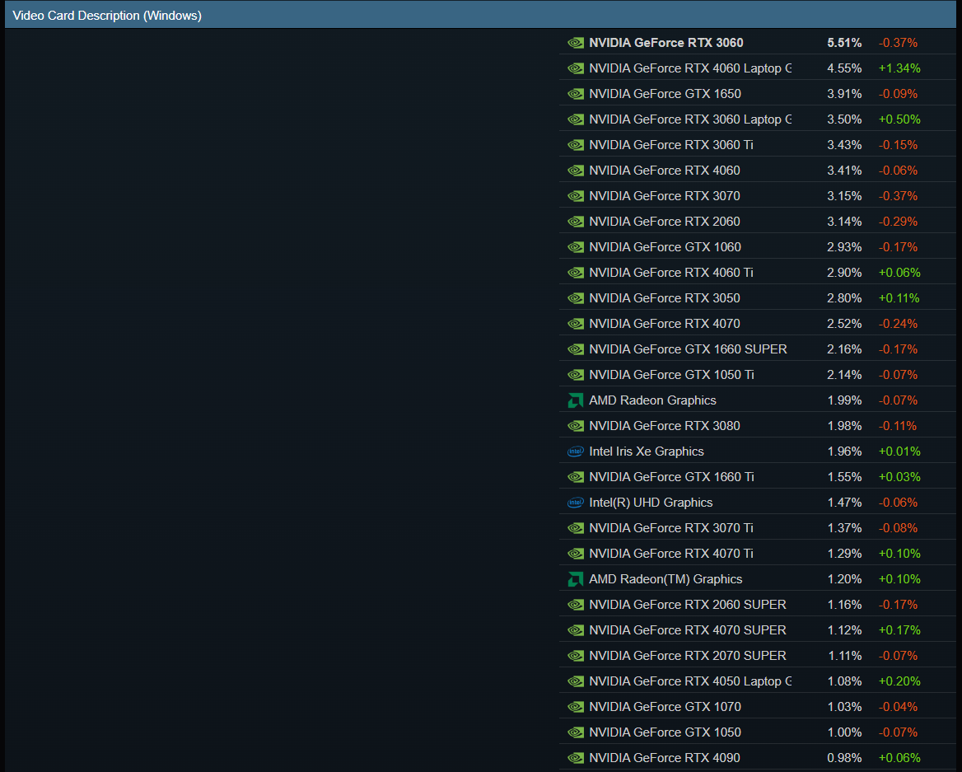Viewport: 962px width, 772px height.
Task: Click the NVIDIA GeForce RTX 4070 SUPER label
Action: pyautogui.click(x=688, y=630)
